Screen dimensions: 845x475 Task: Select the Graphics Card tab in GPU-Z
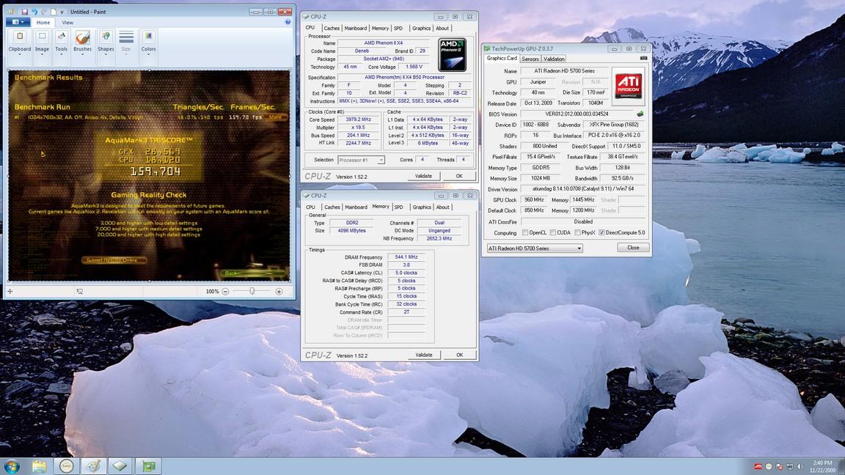[x=502, y=58]
